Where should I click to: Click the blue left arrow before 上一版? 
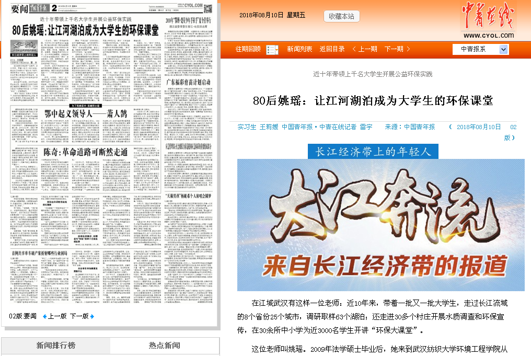pos(44,316)
